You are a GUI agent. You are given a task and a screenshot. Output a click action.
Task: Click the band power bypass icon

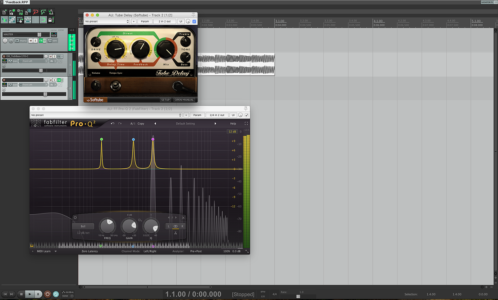75,218
